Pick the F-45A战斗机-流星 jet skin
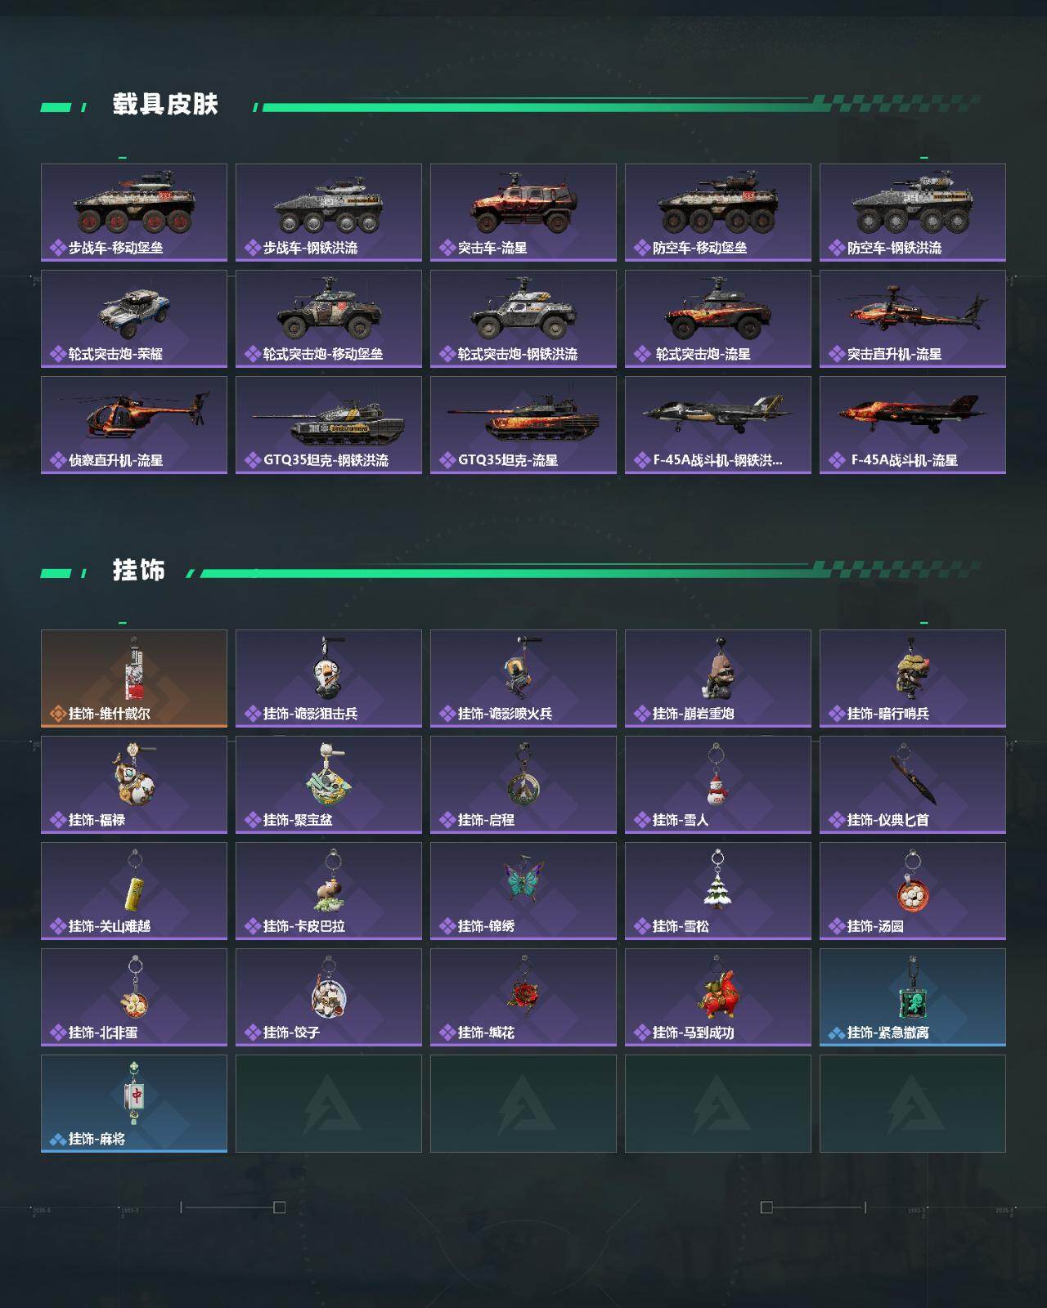1047x1308 pixels. click(913, 425)
